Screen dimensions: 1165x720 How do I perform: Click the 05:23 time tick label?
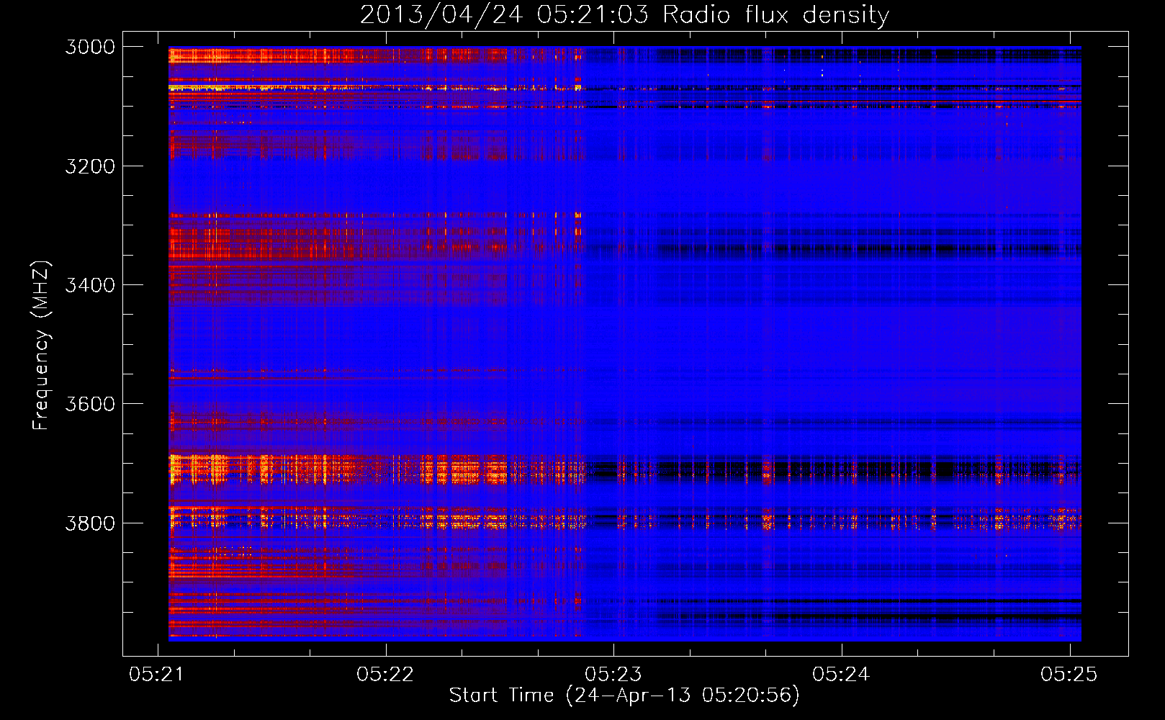[613, 674]
